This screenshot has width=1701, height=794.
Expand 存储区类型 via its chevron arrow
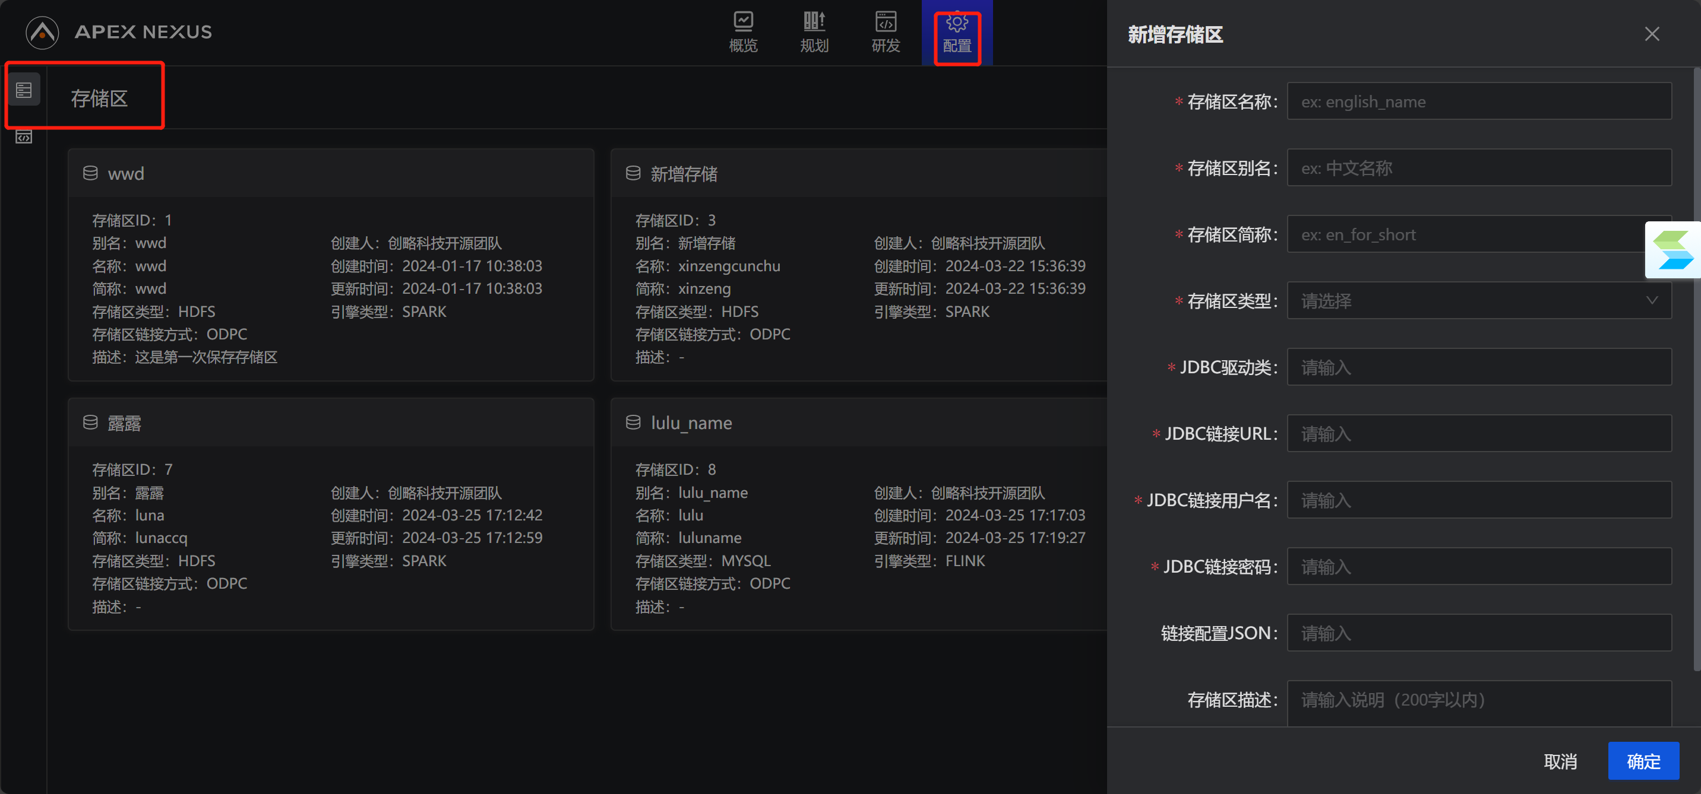click(1652, 301)
